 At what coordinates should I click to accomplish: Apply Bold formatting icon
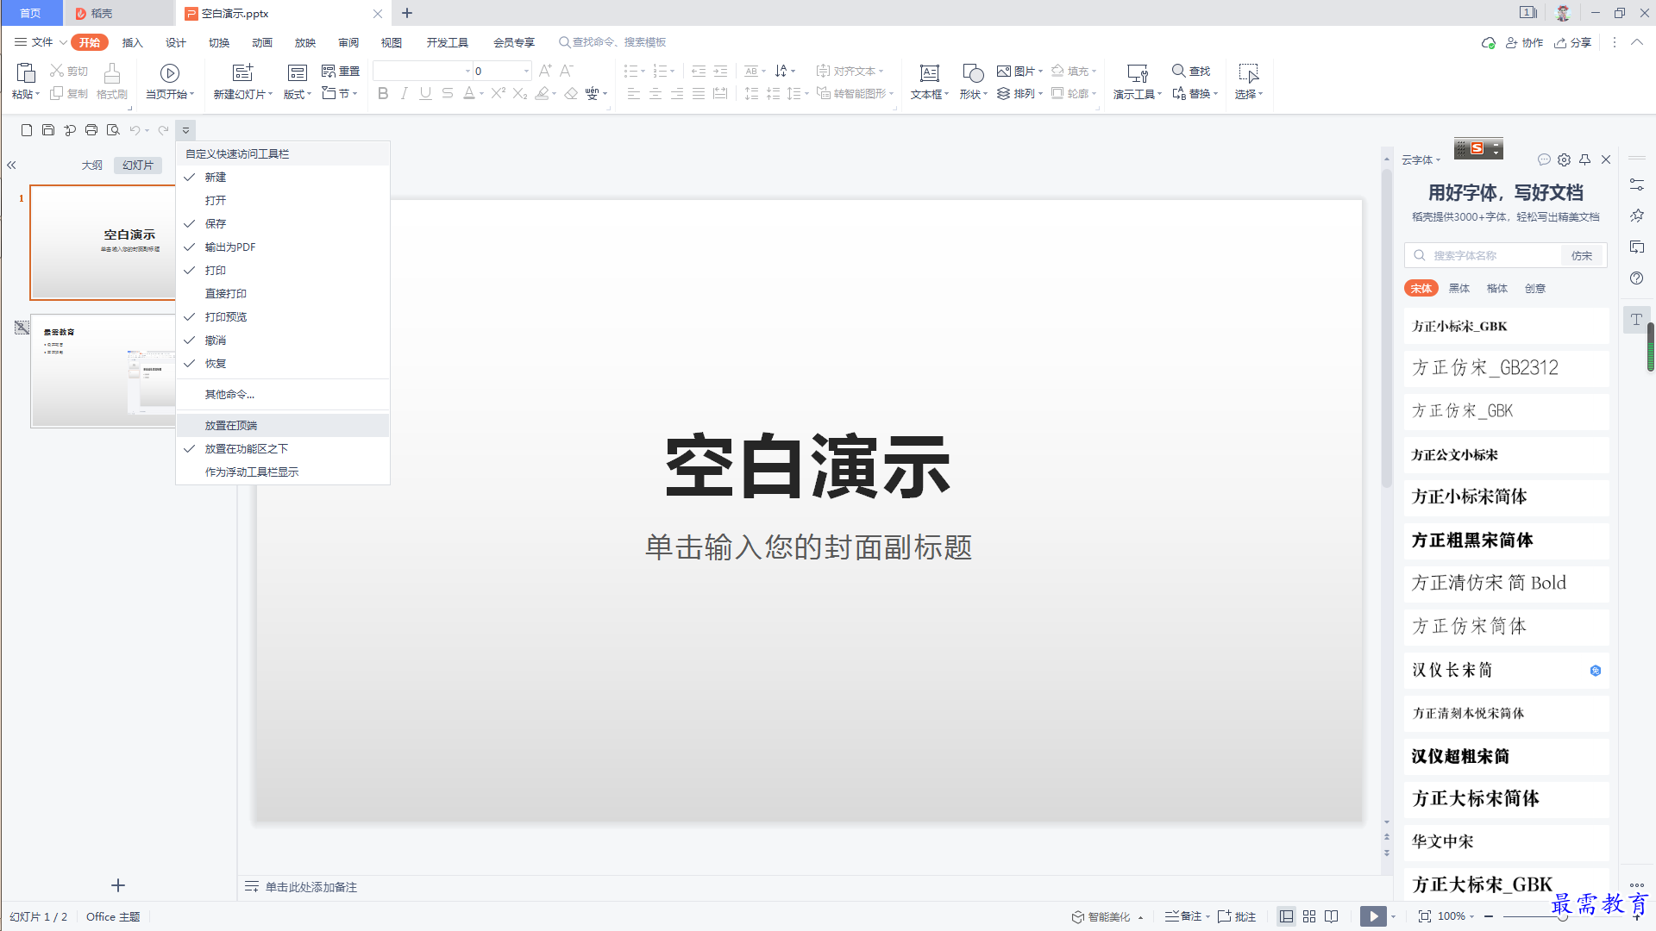coord(383,93)
